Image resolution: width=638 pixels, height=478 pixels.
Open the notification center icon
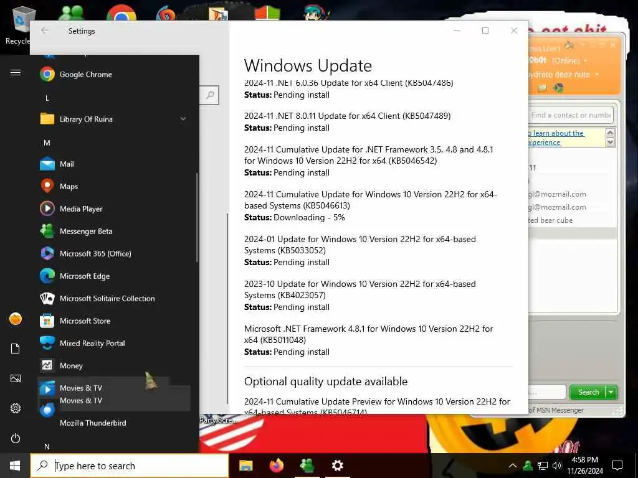click(617, 466)
